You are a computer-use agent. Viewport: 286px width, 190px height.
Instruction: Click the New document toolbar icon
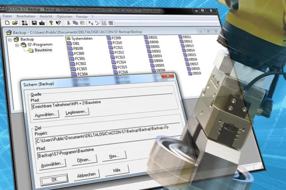pos(7,22)
